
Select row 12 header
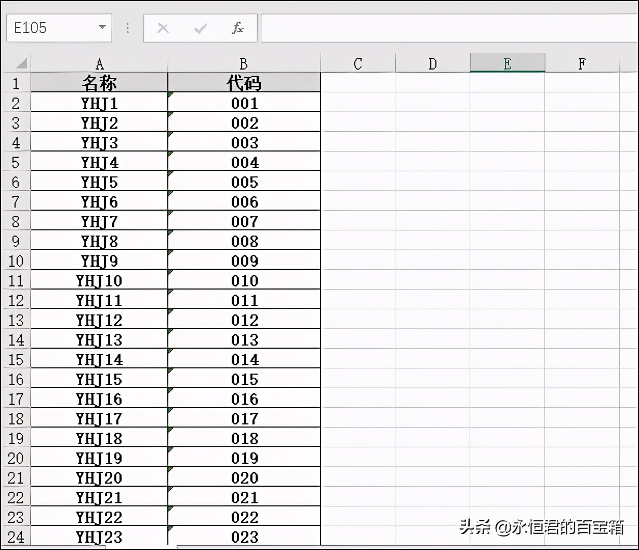pos(16,300)
